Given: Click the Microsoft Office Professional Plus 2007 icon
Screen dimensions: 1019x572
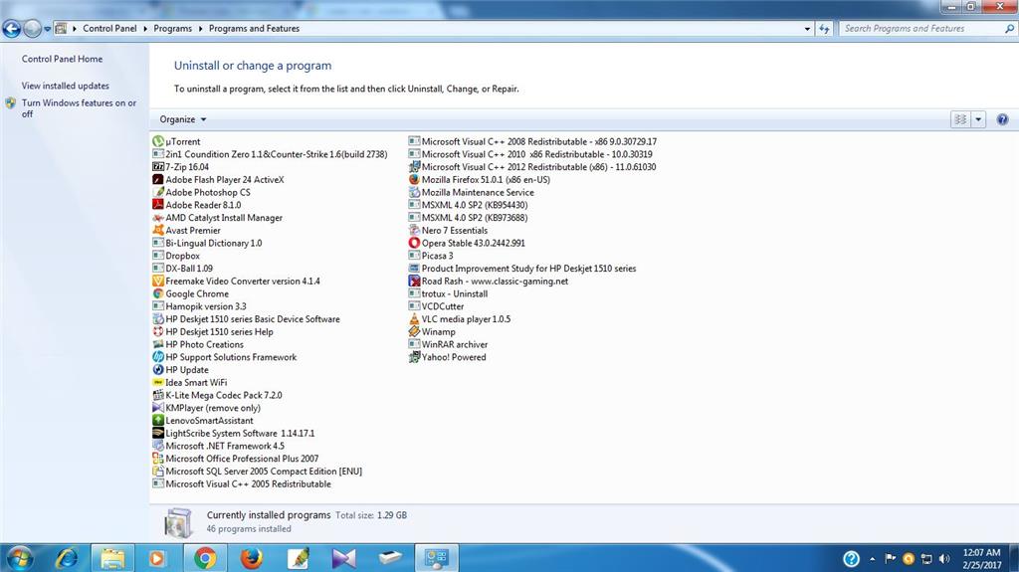Looking at the screenshot, I should tap(158, 459).
